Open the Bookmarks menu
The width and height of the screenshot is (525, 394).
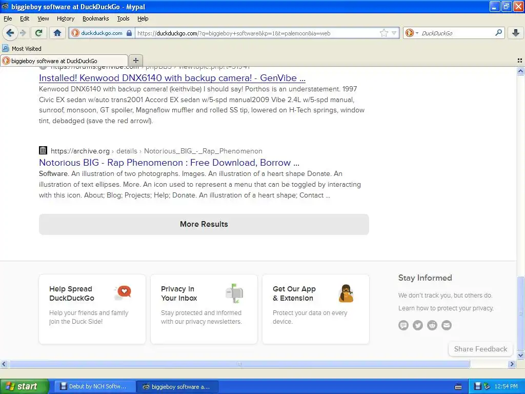(96, 18)
